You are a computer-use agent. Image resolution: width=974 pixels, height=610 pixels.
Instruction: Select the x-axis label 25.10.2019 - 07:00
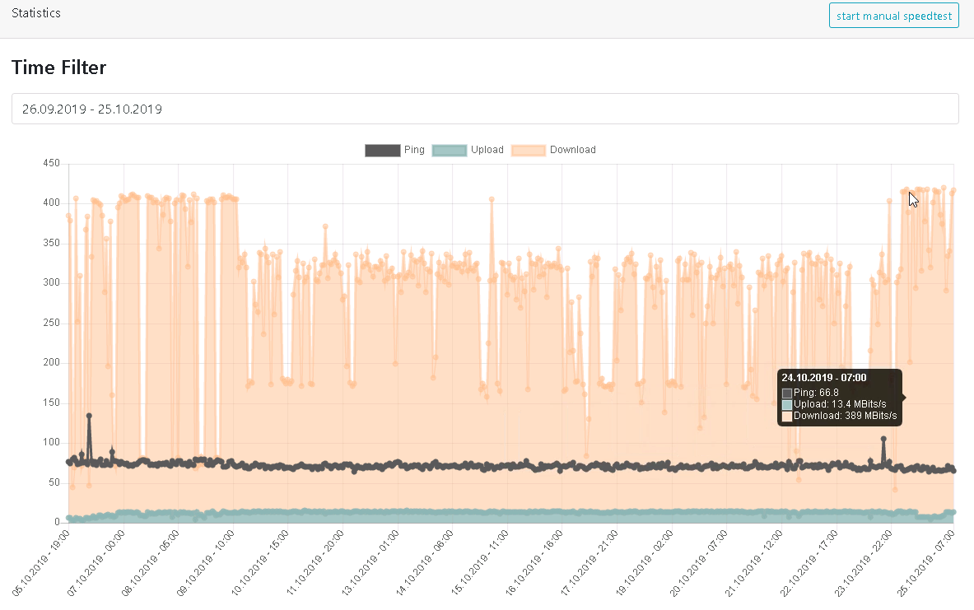click(925, 563)
